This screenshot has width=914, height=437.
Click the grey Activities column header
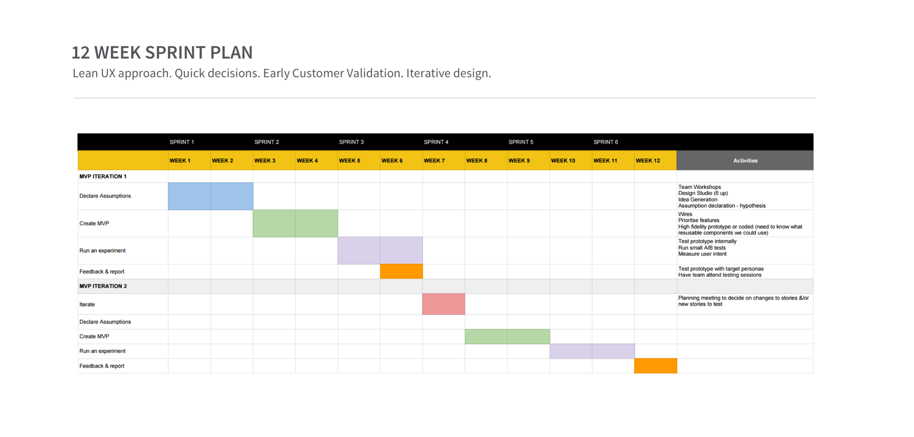click(x=745, y=161)
